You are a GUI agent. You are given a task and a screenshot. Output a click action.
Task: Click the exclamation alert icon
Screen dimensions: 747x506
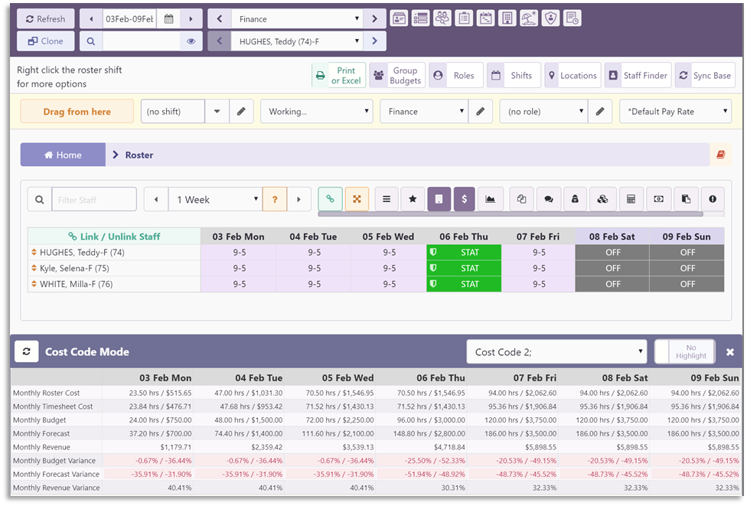point(713,199)
